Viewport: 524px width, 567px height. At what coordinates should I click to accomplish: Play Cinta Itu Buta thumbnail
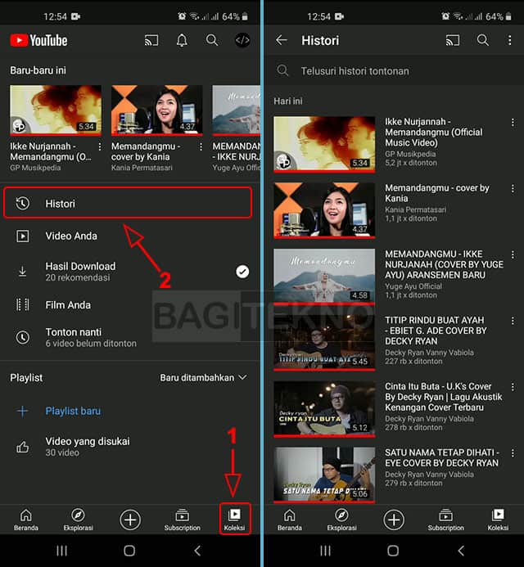pyautogui.click(x=324, y=409)
